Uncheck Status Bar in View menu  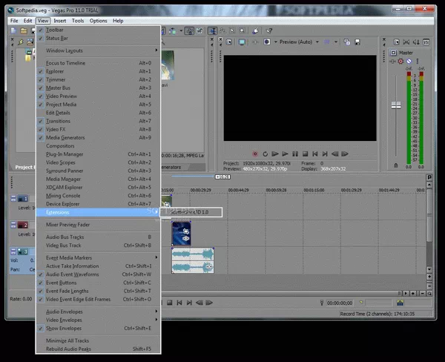point(98,38)
